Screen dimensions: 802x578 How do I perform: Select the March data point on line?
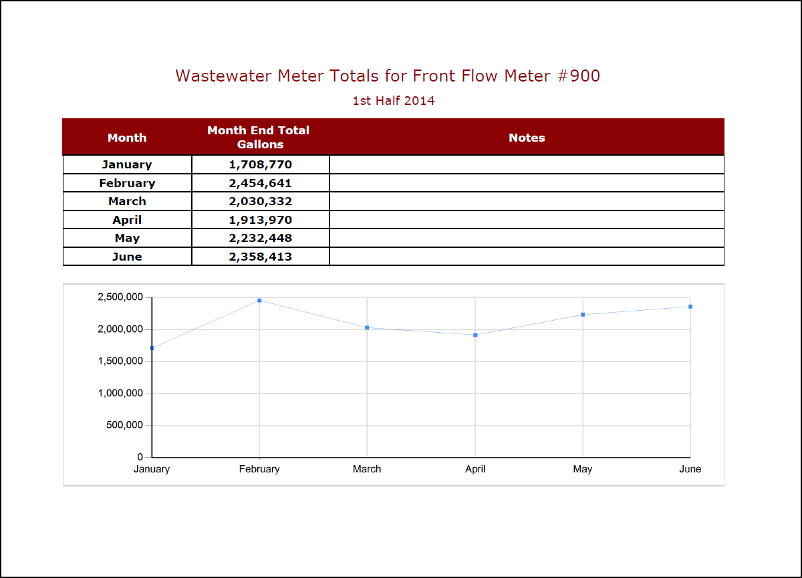pos(367,327)
